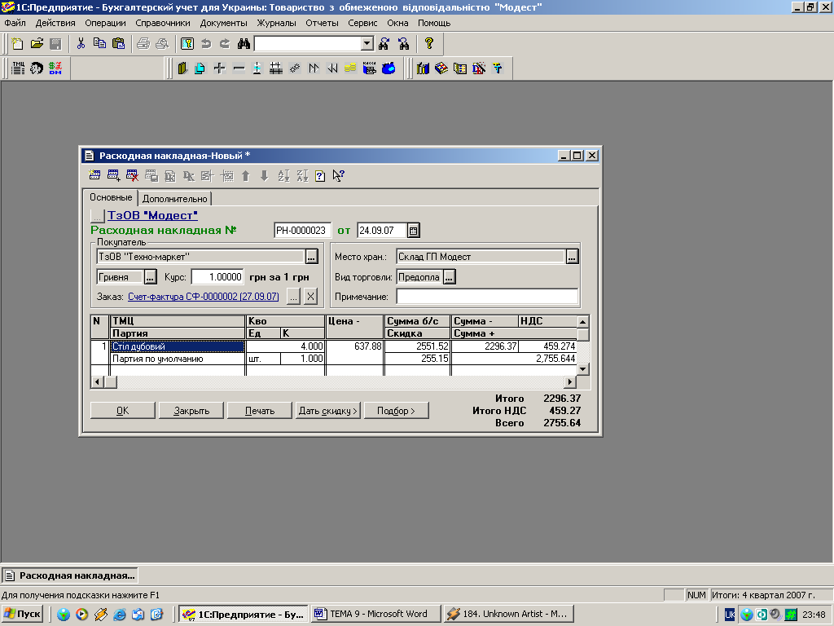The image size is (834, 626).
Task: Click the books icon in right toolbar group
Action: click(x=423, y=68)
